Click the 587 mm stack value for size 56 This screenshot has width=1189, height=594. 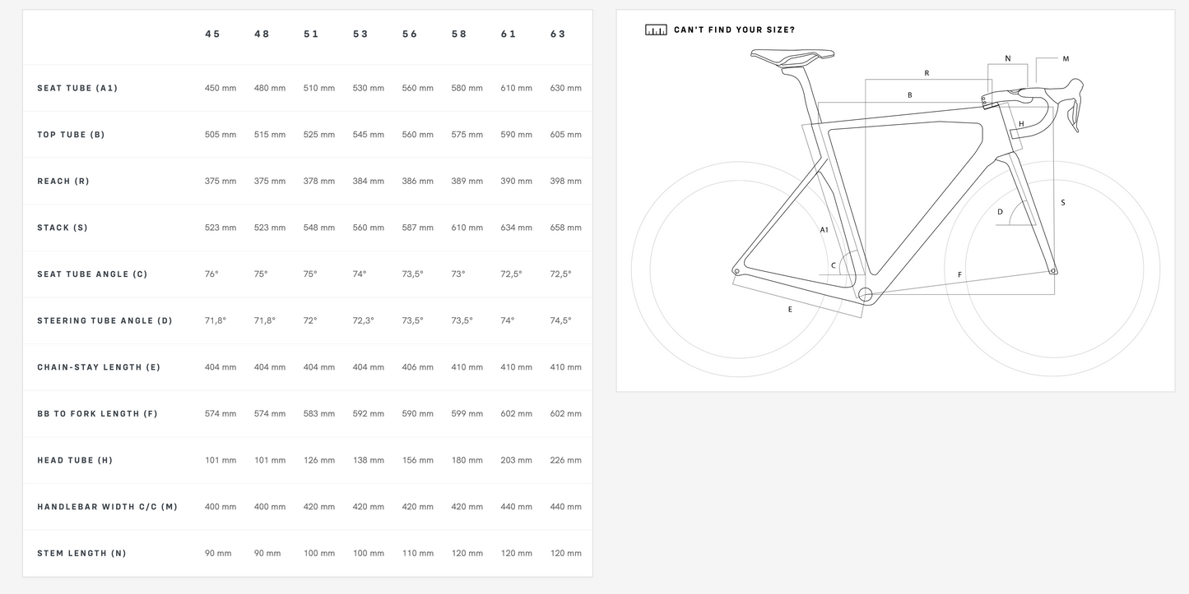pos(418,228)
